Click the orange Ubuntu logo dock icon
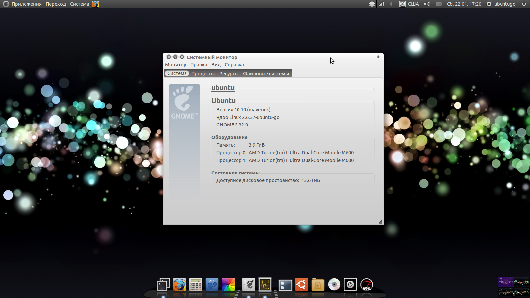This screenshot has height=298, width=530. 301,284
